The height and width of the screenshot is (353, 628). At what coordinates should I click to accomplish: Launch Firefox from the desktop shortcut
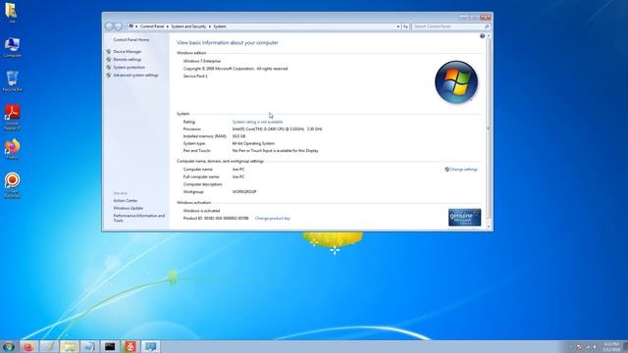[x=12, y=149]
